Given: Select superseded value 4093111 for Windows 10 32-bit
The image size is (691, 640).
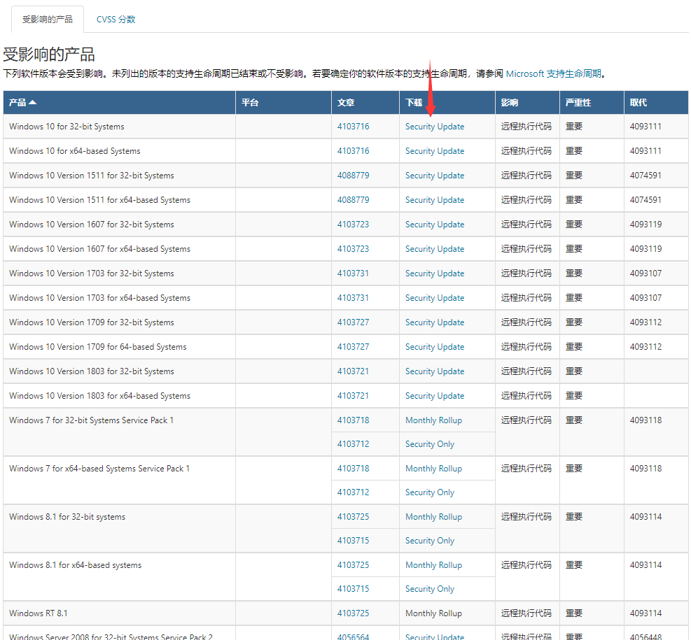Looking at the screenshot, I should 645,127.
